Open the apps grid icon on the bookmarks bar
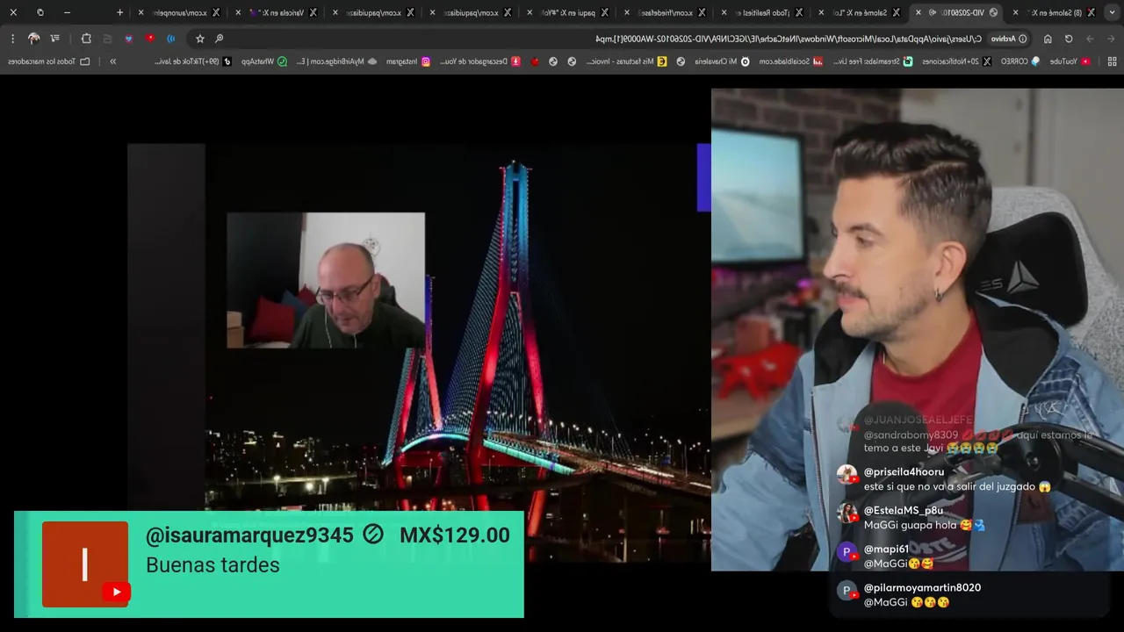This screenshot has width=1124, height=632. click(x=1113, y=61)
